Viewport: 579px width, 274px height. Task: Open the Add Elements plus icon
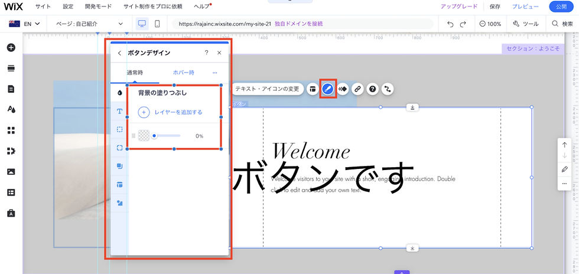pos(11,48)
